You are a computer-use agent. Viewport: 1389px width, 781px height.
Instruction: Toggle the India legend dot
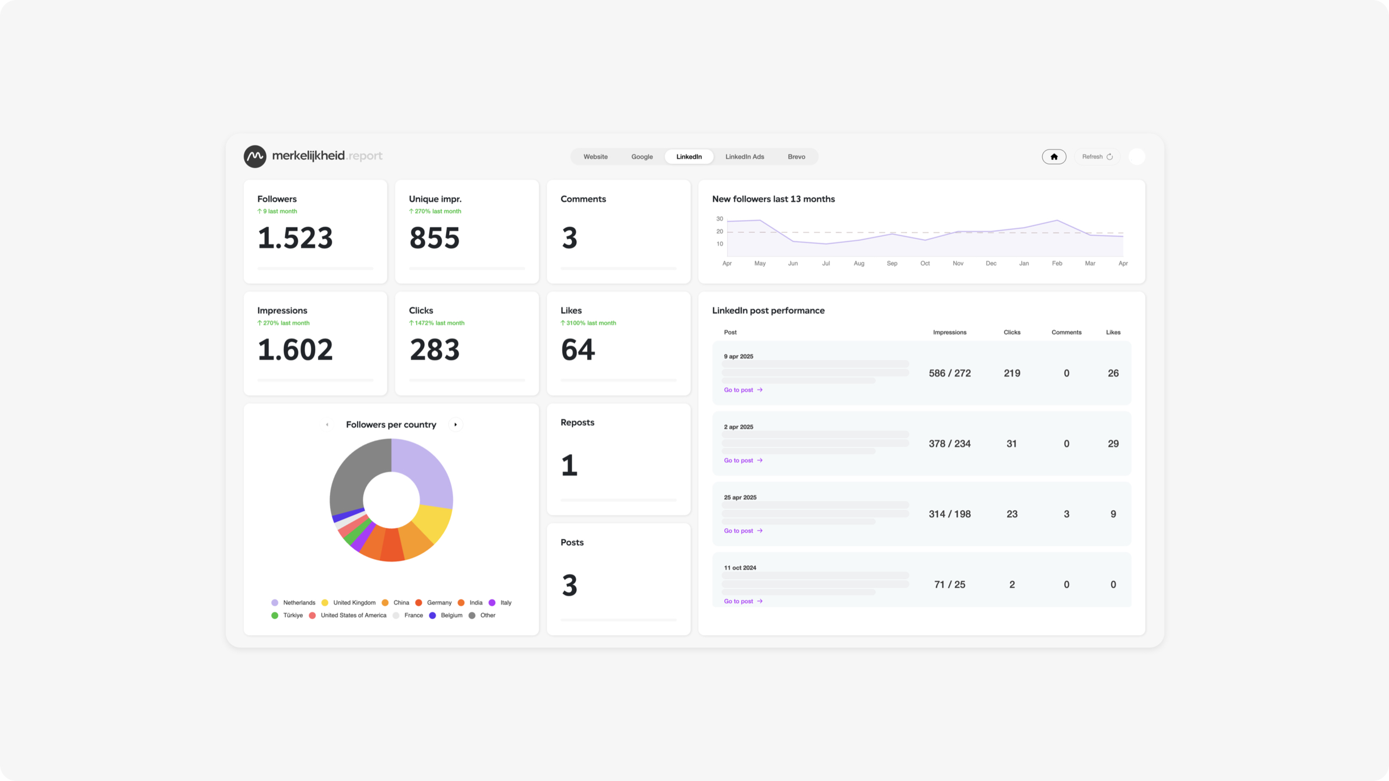[461, 603]
